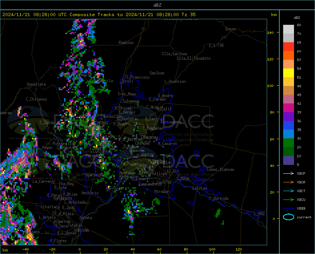Screen dimensions: 315x254
Task: Click the 'TUNUYAN' map label
Action: (81, 231)
